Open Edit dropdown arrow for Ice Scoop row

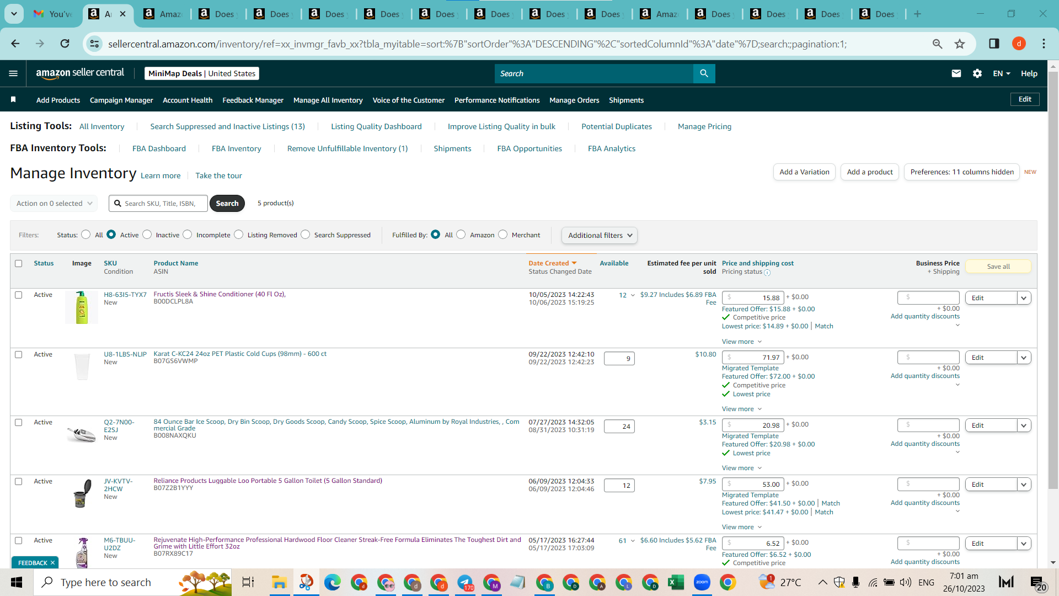pos(1024,425)
